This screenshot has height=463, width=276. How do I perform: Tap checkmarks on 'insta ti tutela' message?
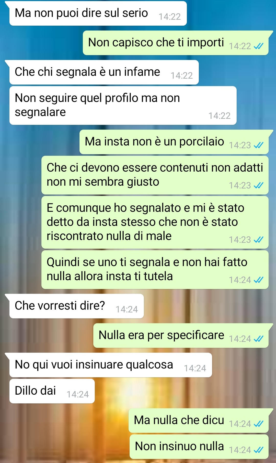(258, 280)
